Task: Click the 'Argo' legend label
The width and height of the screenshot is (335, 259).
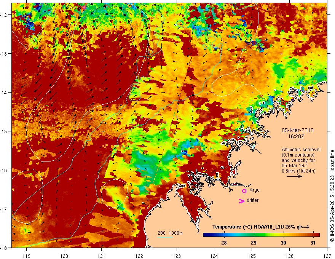Action: (254, 190)
